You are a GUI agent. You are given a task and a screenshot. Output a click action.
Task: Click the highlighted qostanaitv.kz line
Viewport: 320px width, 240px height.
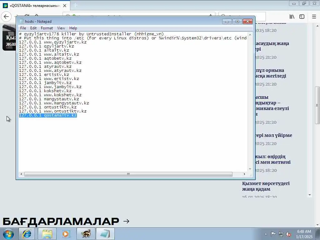pos(48,115)
